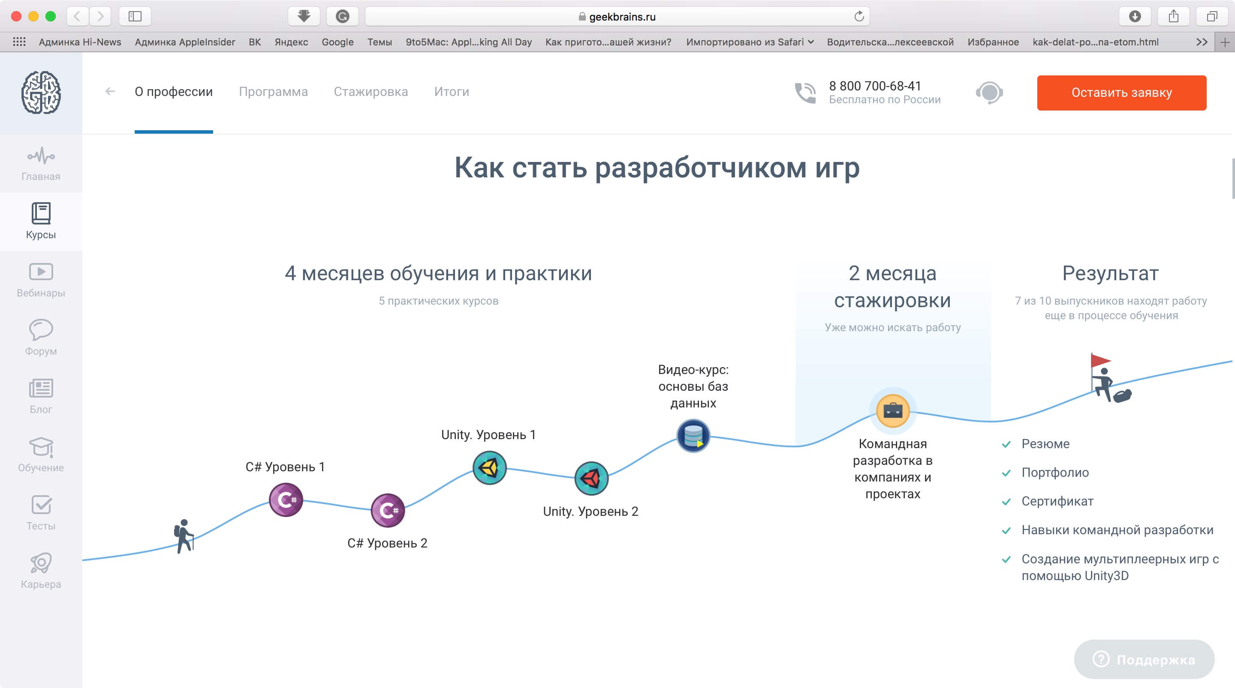This screenshot has width=1235, height=688.
Task: Open the Избранное bookmark
Action: tap(993, 42)
